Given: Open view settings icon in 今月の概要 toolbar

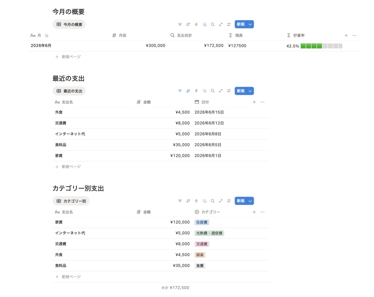Looking at the screenshot, I should coord(229,24).
